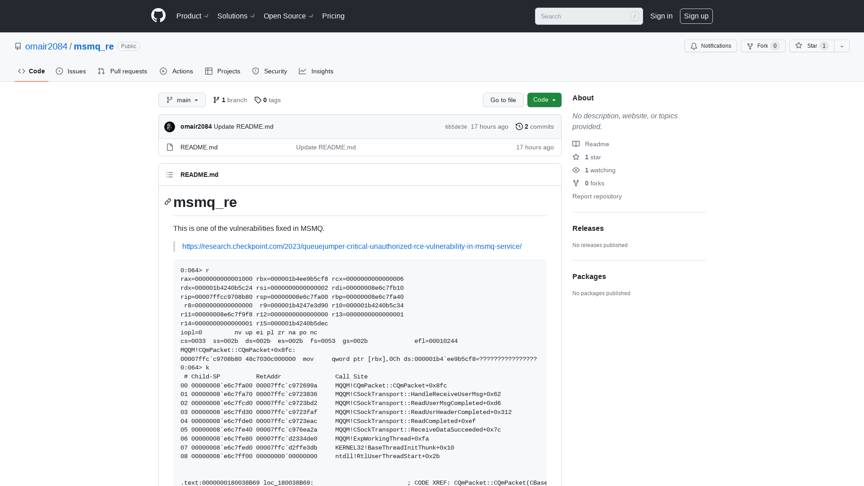Open the Update README.md latest commit message
Image resolution: width=864 pixels, height=486 pixels.
pos(243,126)
